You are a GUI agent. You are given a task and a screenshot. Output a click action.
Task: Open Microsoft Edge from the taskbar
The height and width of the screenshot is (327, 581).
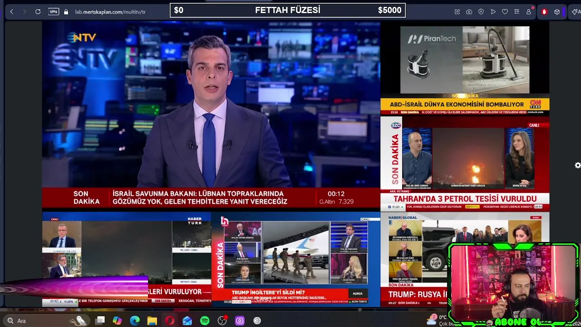pyautogui.click(x=135, y=321)
